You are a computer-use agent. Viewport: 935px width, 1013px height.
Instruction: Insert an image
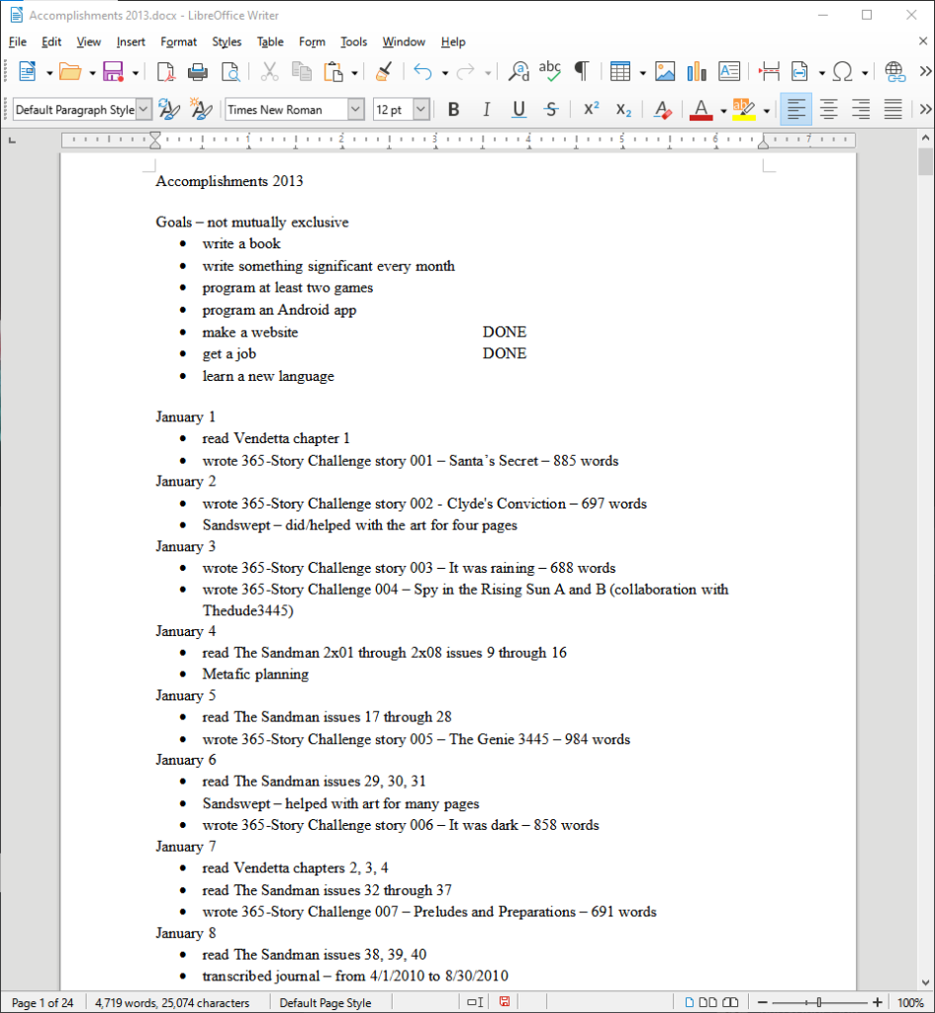click(x=665, y=71)
